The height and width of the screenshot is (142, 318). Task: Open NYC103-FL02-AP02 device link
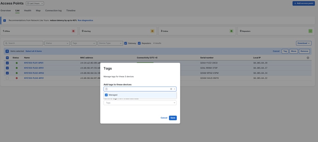[34, 73]
